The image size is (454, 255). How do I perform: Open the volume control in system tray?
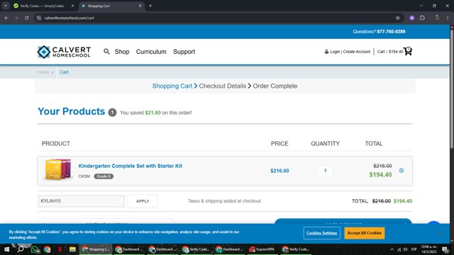click(x=405, y=249)
